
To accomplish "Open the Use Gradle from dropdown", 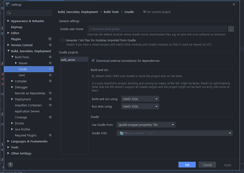I will (x=146, y=125).
